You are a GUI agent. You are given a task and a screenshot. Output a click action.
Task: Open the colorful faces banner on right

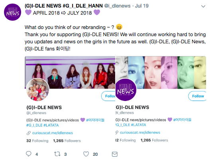[x=161, y=72]
